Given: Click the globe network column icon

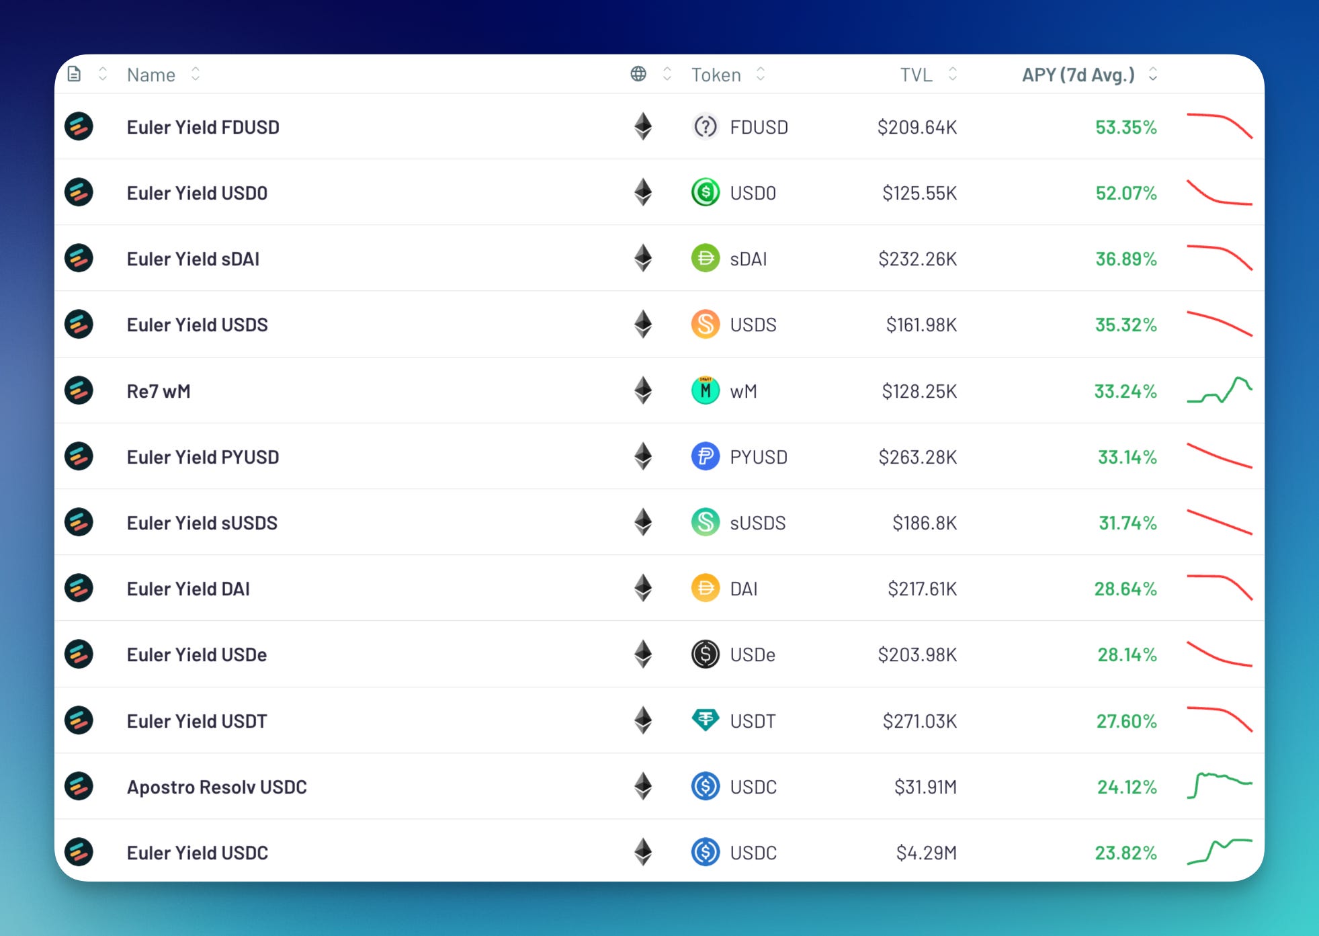Looking at the screenshot, I should tap(638, 74).
